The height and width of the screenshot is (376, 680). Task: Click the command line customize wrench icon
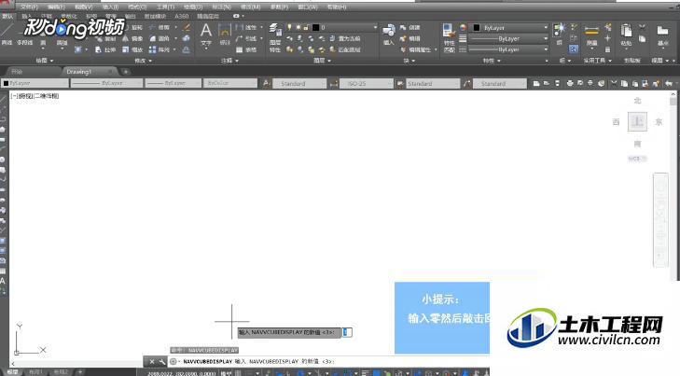coord(161,361)
